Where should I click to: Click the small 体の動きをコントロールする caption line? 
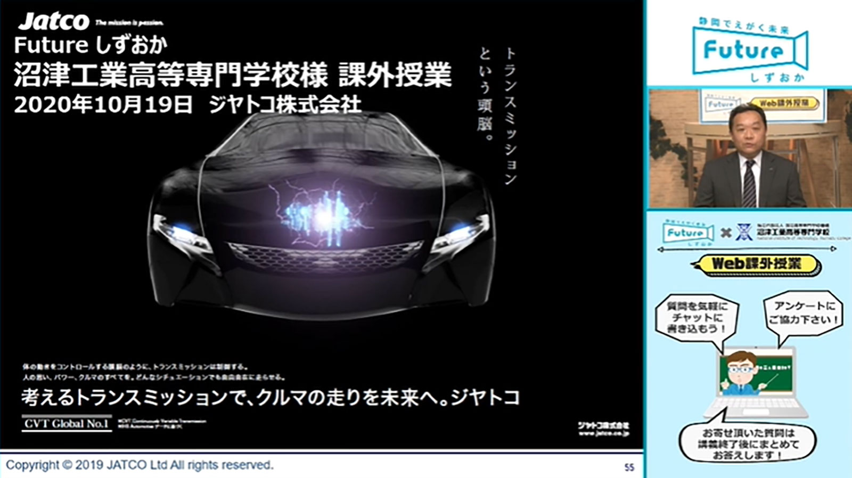tap(135, 367)
